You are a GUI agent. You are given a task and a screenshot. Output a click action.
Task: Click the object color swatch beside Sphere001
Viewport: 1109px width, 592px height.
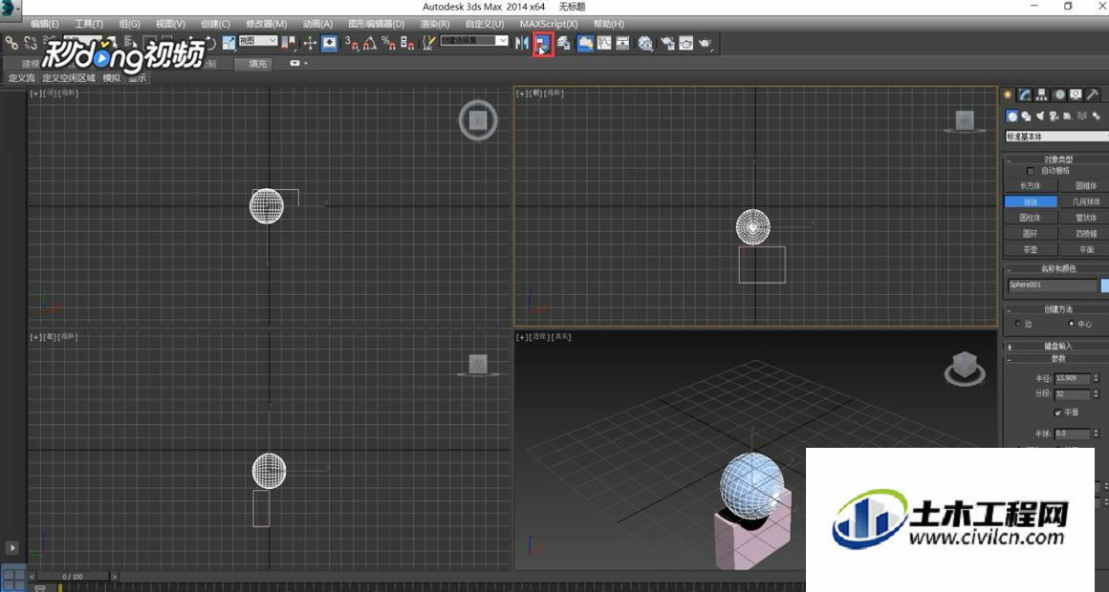(x=1105, y=285)
